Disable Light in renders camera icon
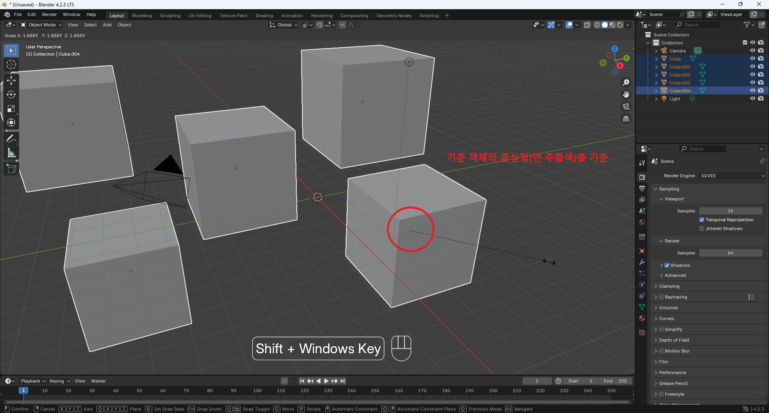This screenshot has width=769, height=413. (761, 98)
